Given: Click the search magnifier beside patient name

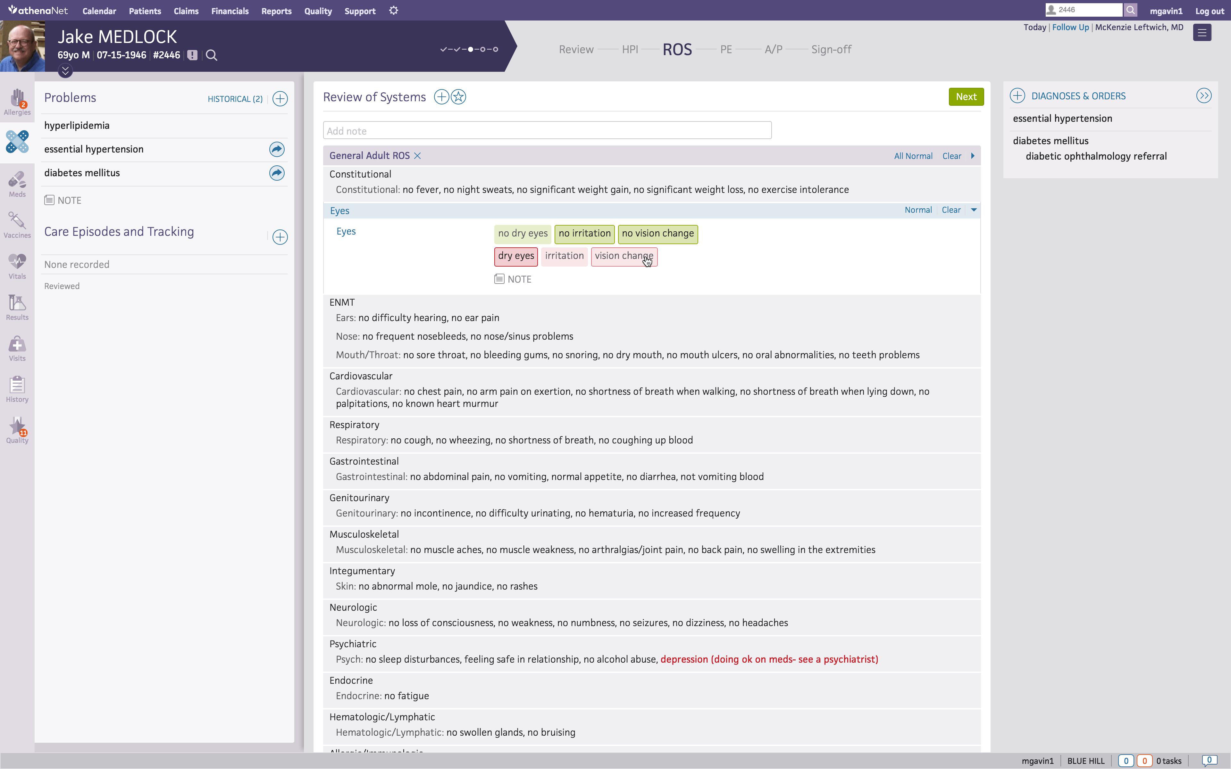Looking at the screenshot, I should pos(211,55).
